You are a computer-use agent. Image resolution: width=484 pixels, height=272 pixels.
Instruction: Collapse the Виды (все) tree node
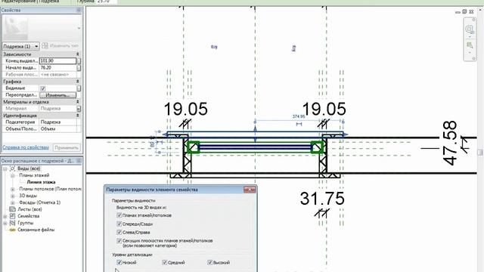pyautogui.click(x=5, y=168)
